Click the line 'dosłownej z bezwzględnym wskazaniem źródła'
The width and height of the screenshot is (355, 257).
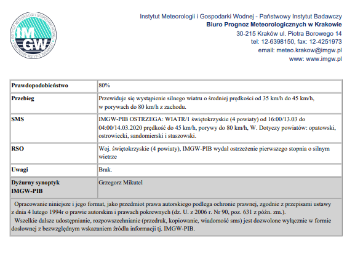[x=103, y=229]
